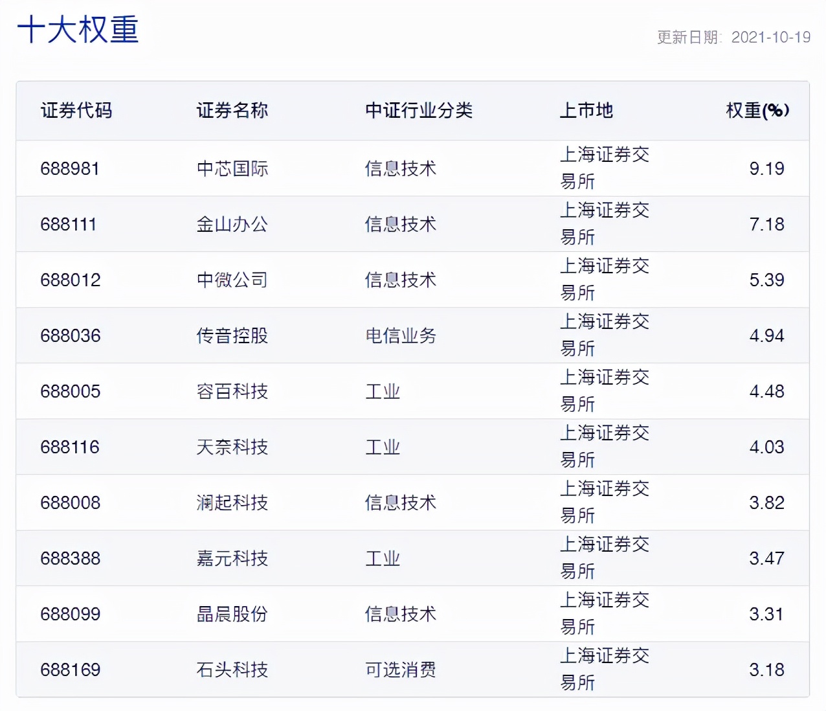
Task: Select the 信息技术 industry label for 中芯国际
Action: tap(401, 168)
